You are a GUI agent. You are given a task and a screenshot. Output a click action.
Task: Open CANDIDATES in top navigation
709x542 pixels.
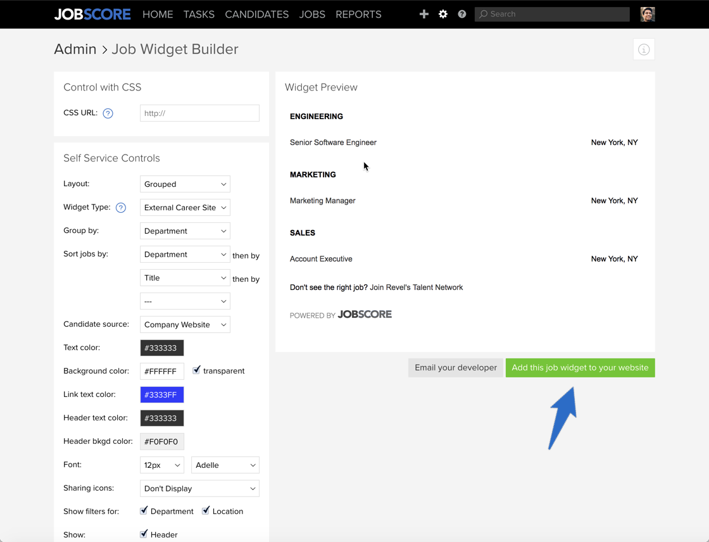(257, 15)
